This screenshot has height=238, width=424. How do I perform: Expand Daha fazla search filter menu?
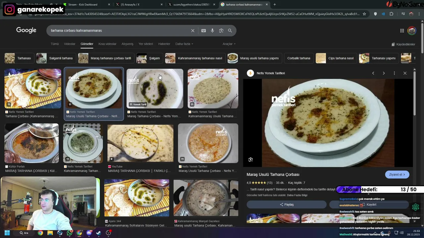[184, 44]
